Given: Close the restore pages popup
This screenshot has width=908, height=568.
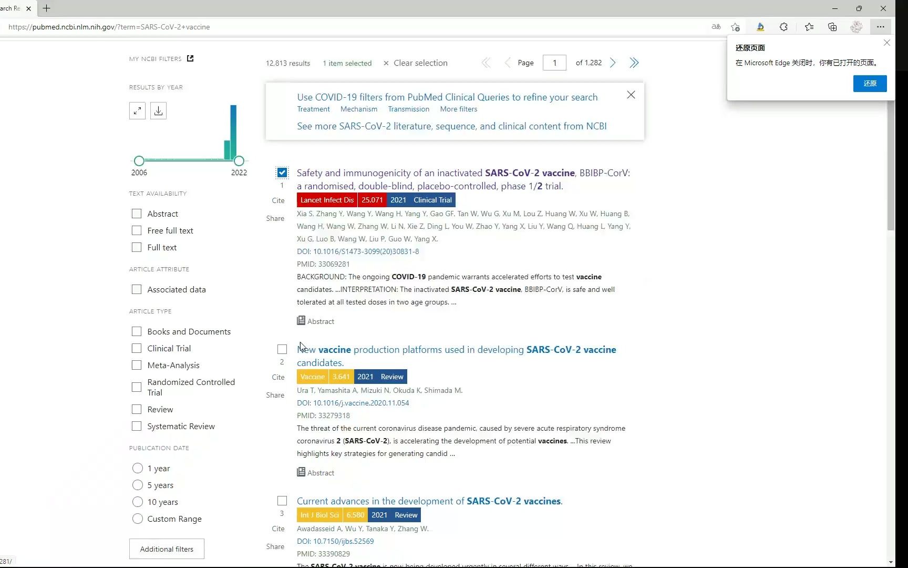Looking at the screenshot, I should point(887,43).
